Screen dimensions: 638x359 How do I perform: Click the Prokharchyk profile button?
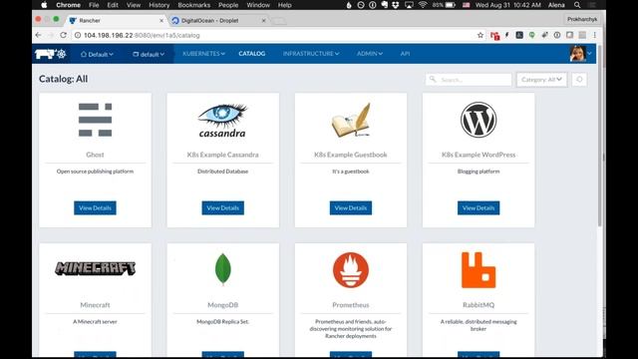[x=582, y=19]
